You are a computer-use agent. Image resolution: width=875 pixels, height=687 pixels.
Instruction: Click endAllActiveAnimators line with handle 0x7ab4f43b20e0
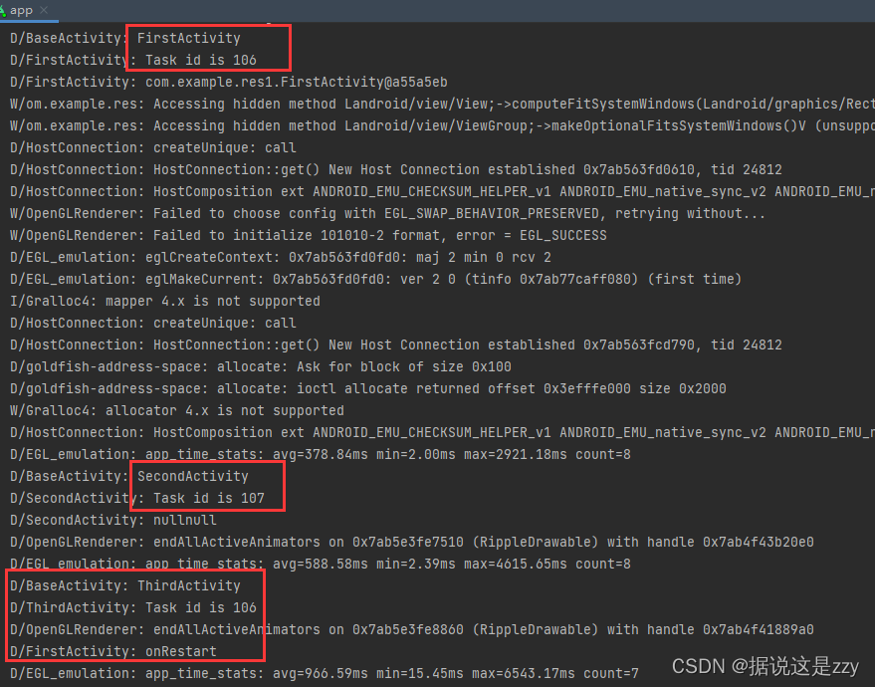click(x=412, y=542)
